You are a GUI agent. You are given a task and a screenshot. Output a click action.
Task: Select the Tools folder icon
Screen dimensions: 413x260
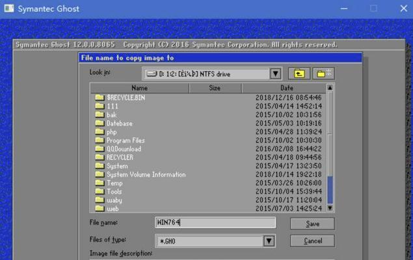(x=100, y=191)
